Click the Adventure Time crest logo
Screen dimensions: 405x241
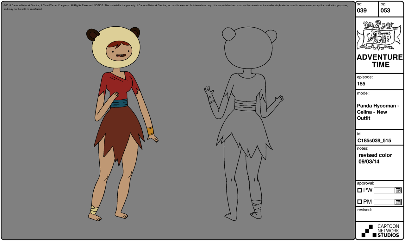[x=379, y=35]
